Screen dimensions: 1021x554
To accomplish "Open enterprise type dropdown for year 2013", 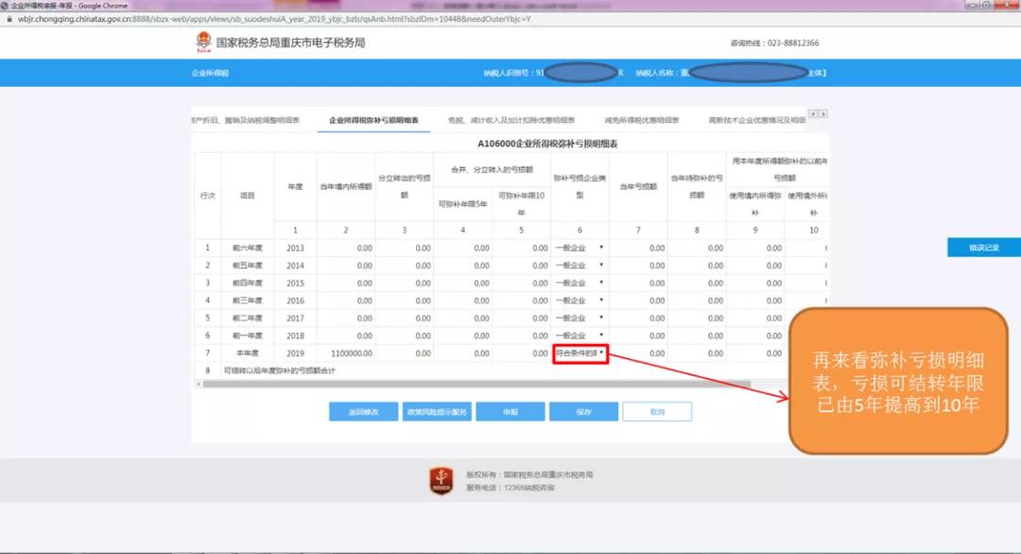I will coord(580,248).
